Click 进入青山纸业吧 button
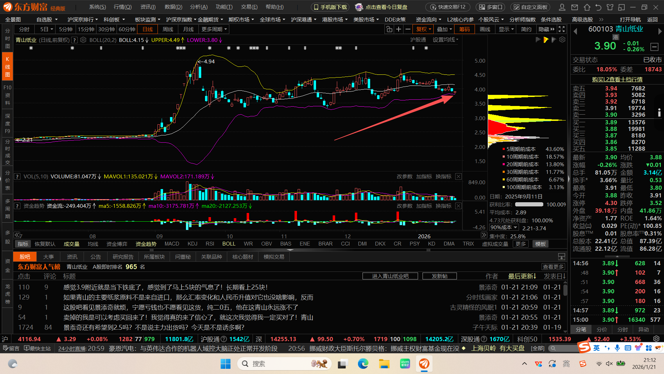 coord(390,276)
